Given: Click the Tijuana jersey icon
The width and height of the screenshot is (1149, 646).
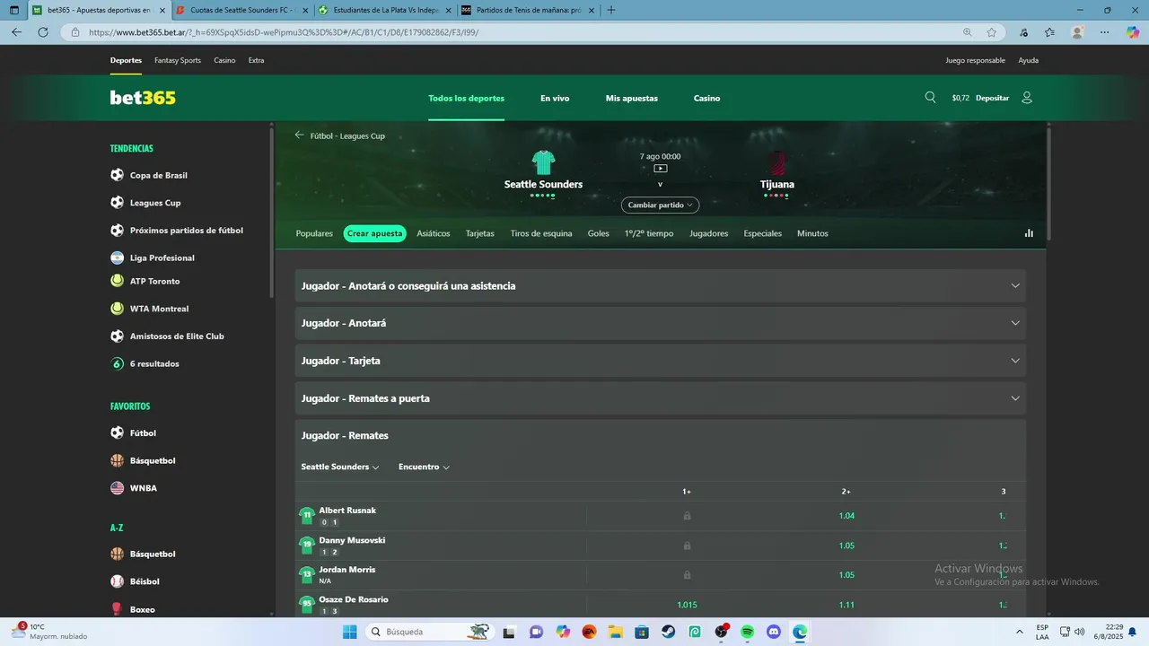Looking at the screenshot, I should (x=777, y=162).
